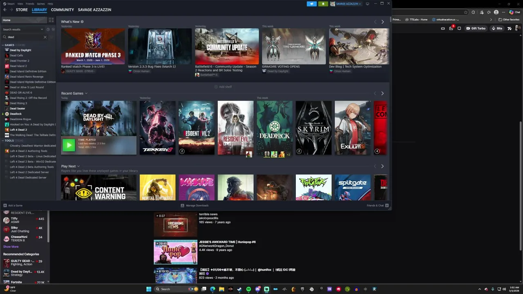Click the Steam announcements megaphone button
The height and width of the screenshot is (294, 523).
(311, 4)
